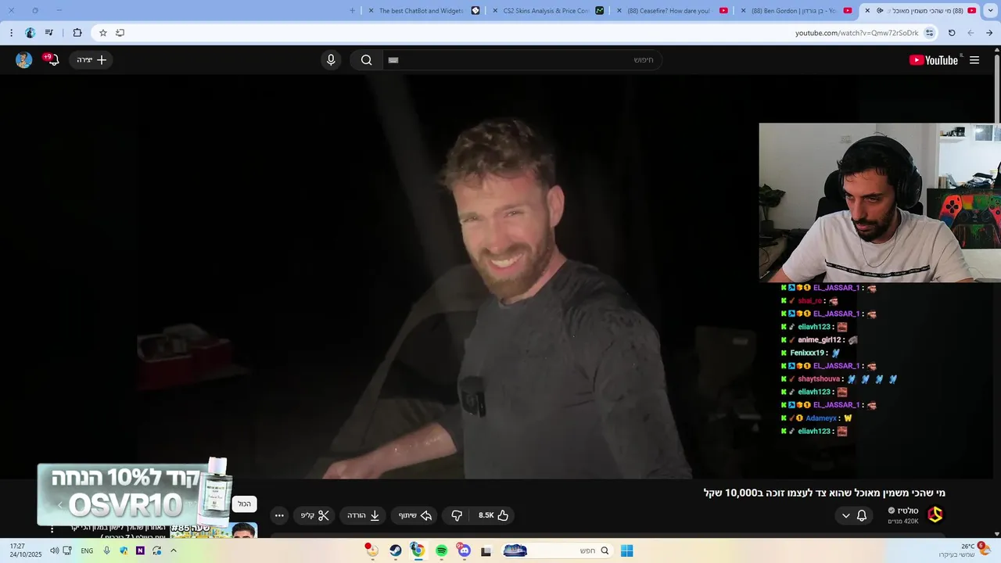Select the הכול filter chip
The width and height of the screenshot is (1001, 563).
244,504
